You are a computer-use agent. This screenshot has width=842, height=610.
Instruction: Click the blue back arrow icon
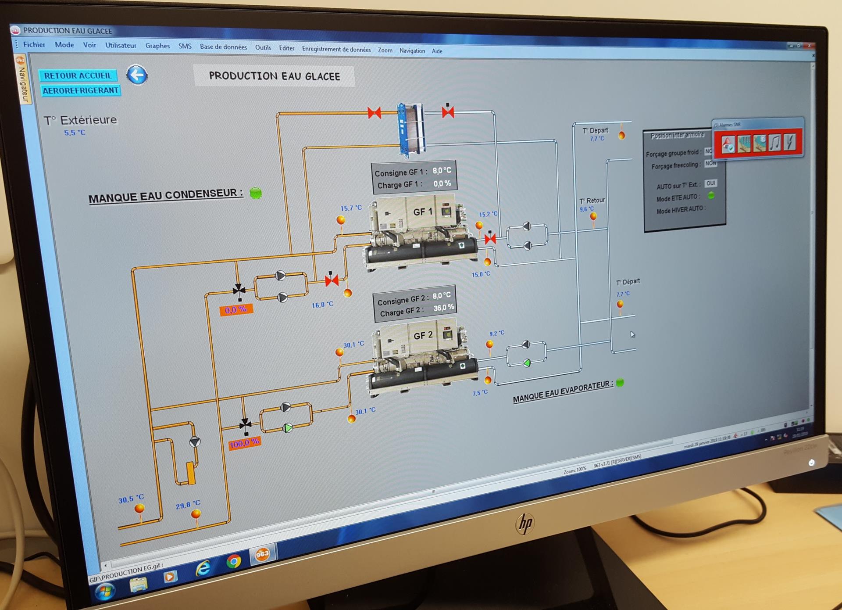tap(137, 75)
